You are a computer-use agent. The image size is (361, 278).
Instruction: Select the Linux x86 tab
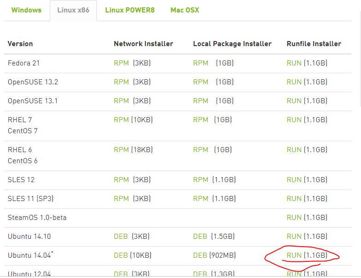tap(73, 10)
